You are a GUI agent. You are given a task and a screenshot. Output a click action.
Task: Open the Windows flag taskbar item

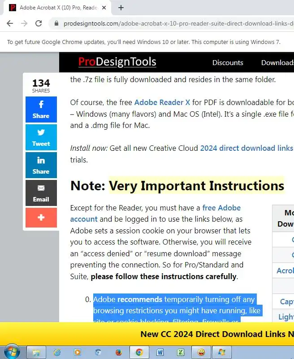pyautogui.click(x=222, y=352)
